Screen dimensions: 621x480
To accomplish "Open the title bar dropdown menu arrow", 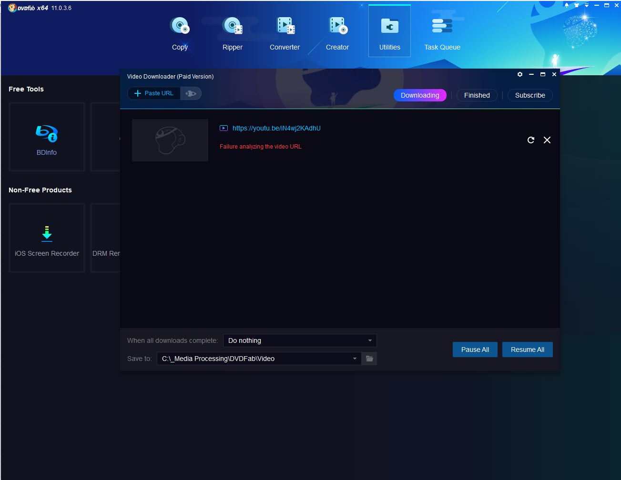I will coord(587,5).
